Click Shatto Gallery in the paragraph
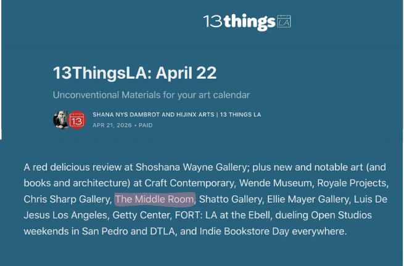The image size is (404, 266). pos(230,199)
